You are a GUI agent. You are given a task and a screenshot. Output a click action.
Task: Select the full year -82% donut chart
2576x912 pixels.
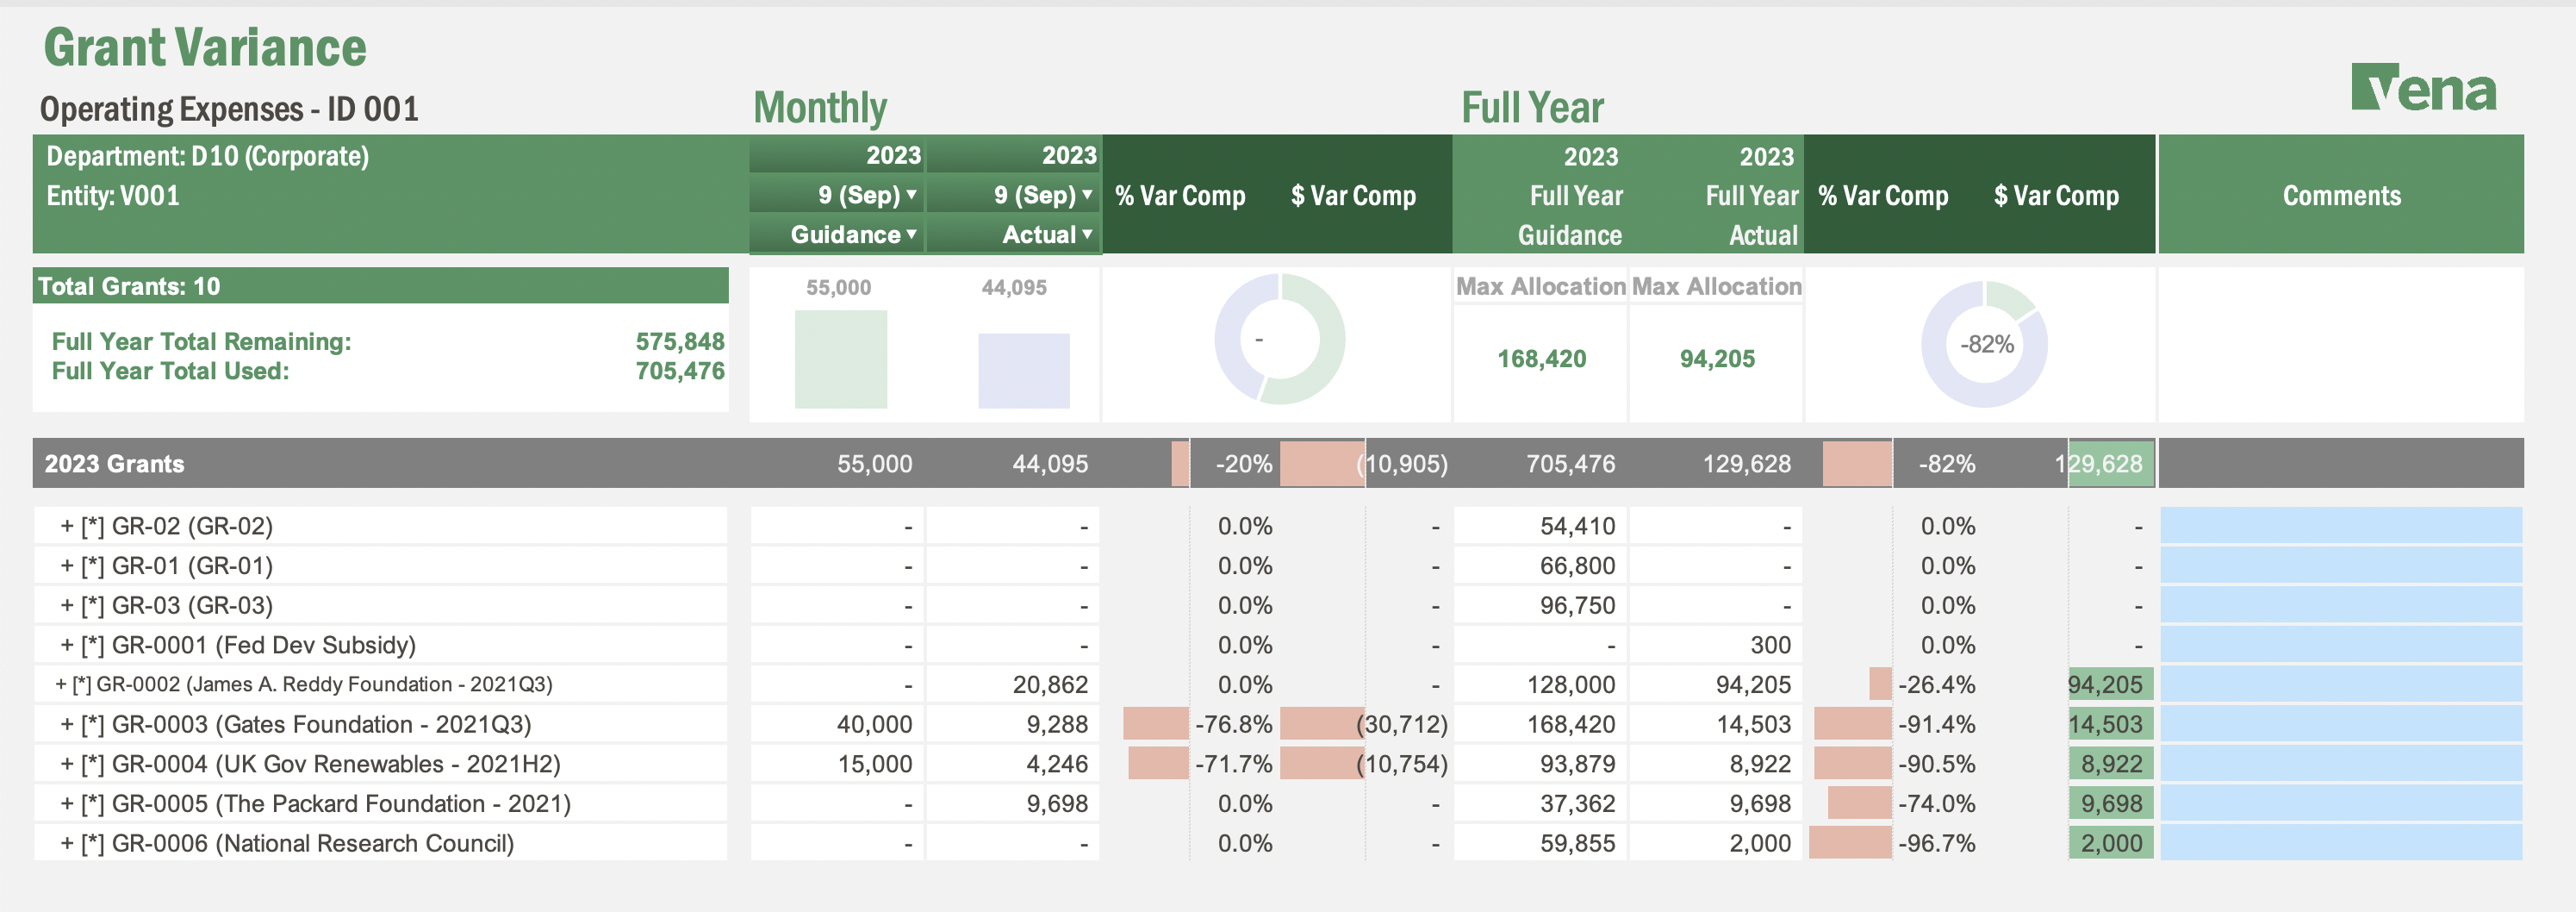pos(1984,344)
